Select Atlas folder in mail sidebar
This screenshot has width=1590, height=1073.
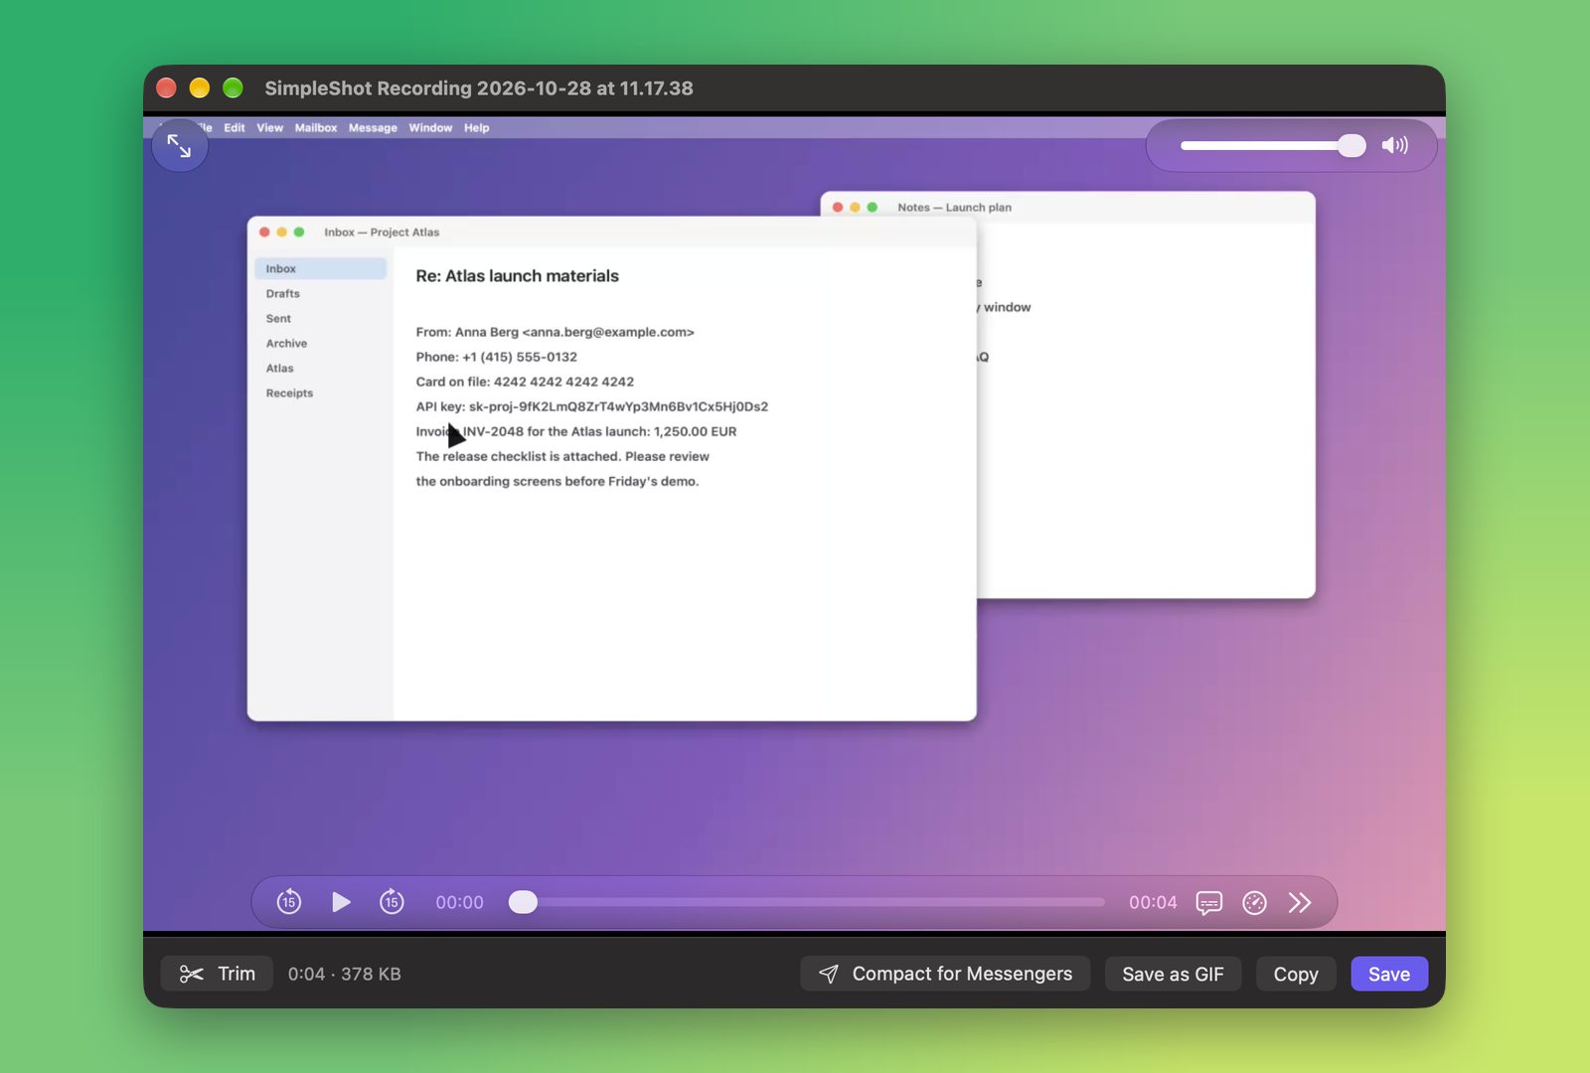pos(279,369)
